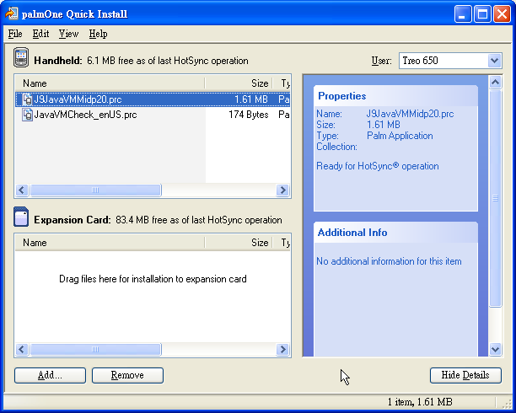This screenshot has width=516, height=413.
Task: Open the File menu
Action: [x=15, y=34]
